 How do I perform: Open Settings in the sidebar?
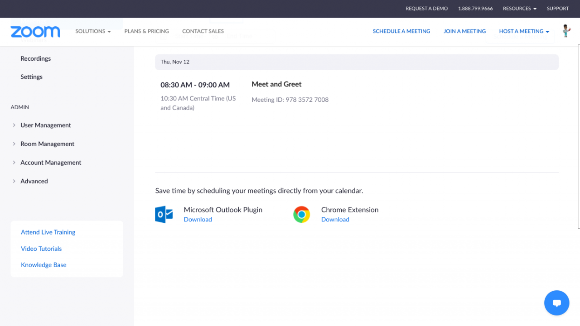coord(31,77)
